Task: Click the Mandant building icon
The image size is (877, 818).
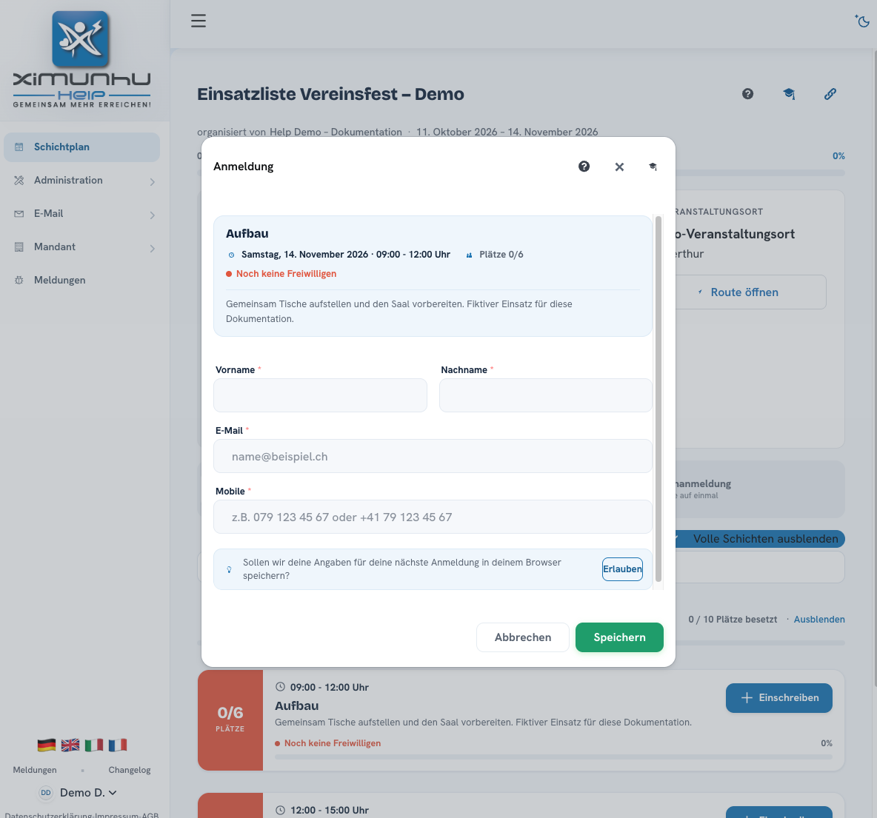Action: click(x=19, y=247)
